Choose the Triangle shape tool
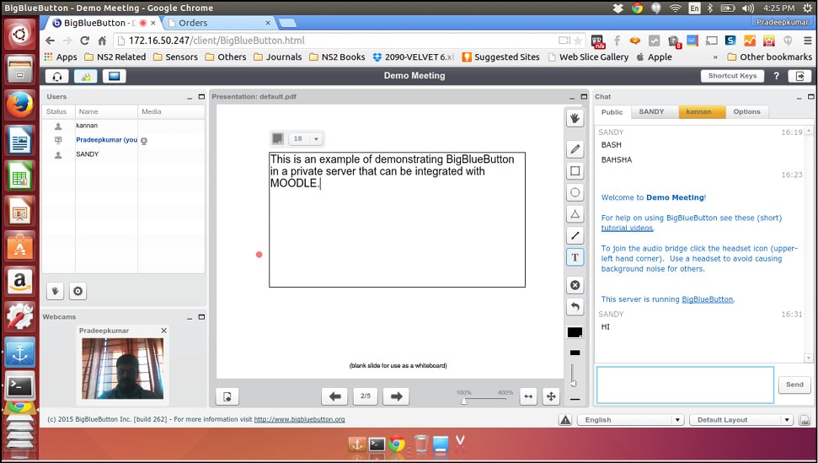Screen dimensions: 818x463 point(575,214)
